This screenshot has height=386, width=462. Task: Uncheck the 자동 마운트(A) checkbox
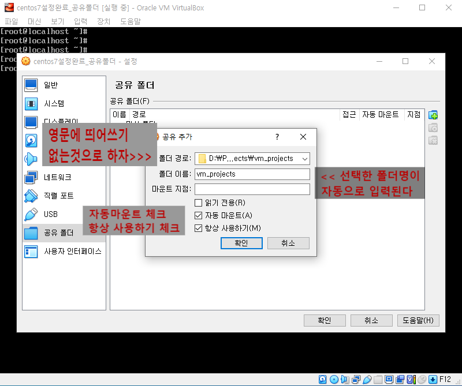(x=198, y=216)
